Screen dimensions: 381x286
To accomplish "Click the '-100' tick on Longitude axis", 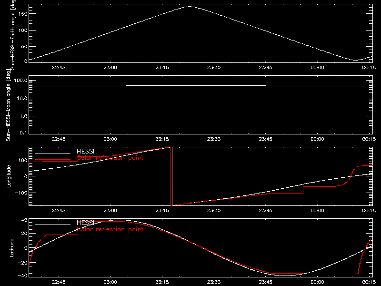I will (x=20, y=193).
